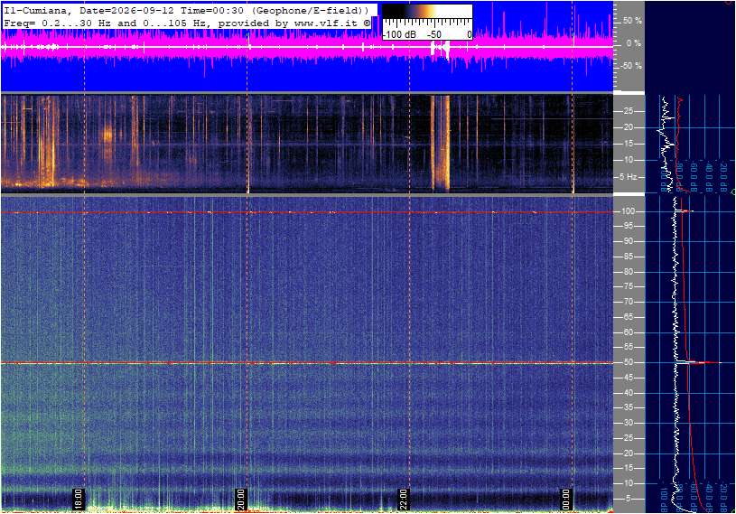
Task: Click the 'provided by www.vlf.it' frequency line
Action: (186, 23)
